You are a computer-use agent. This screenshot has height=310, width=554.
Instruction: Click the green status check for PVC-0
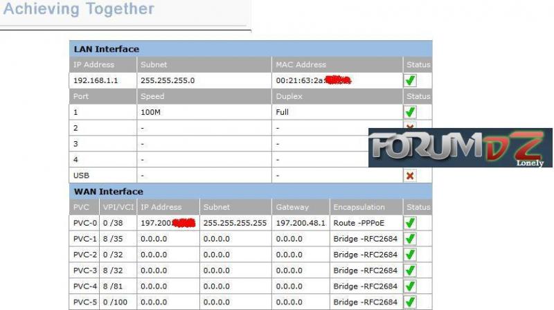pyautogui.click(x=410, y=223)
